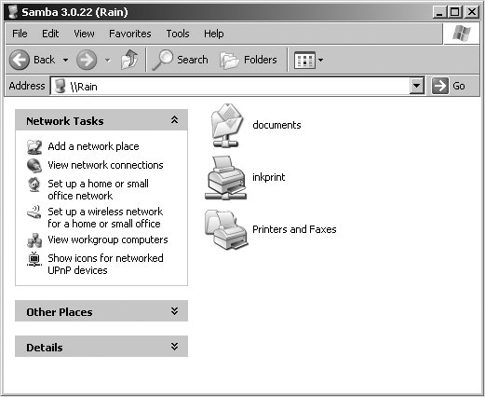Click the Back arrow icon
This screenshot has height=397, width=485.
[x=20, y=60]
